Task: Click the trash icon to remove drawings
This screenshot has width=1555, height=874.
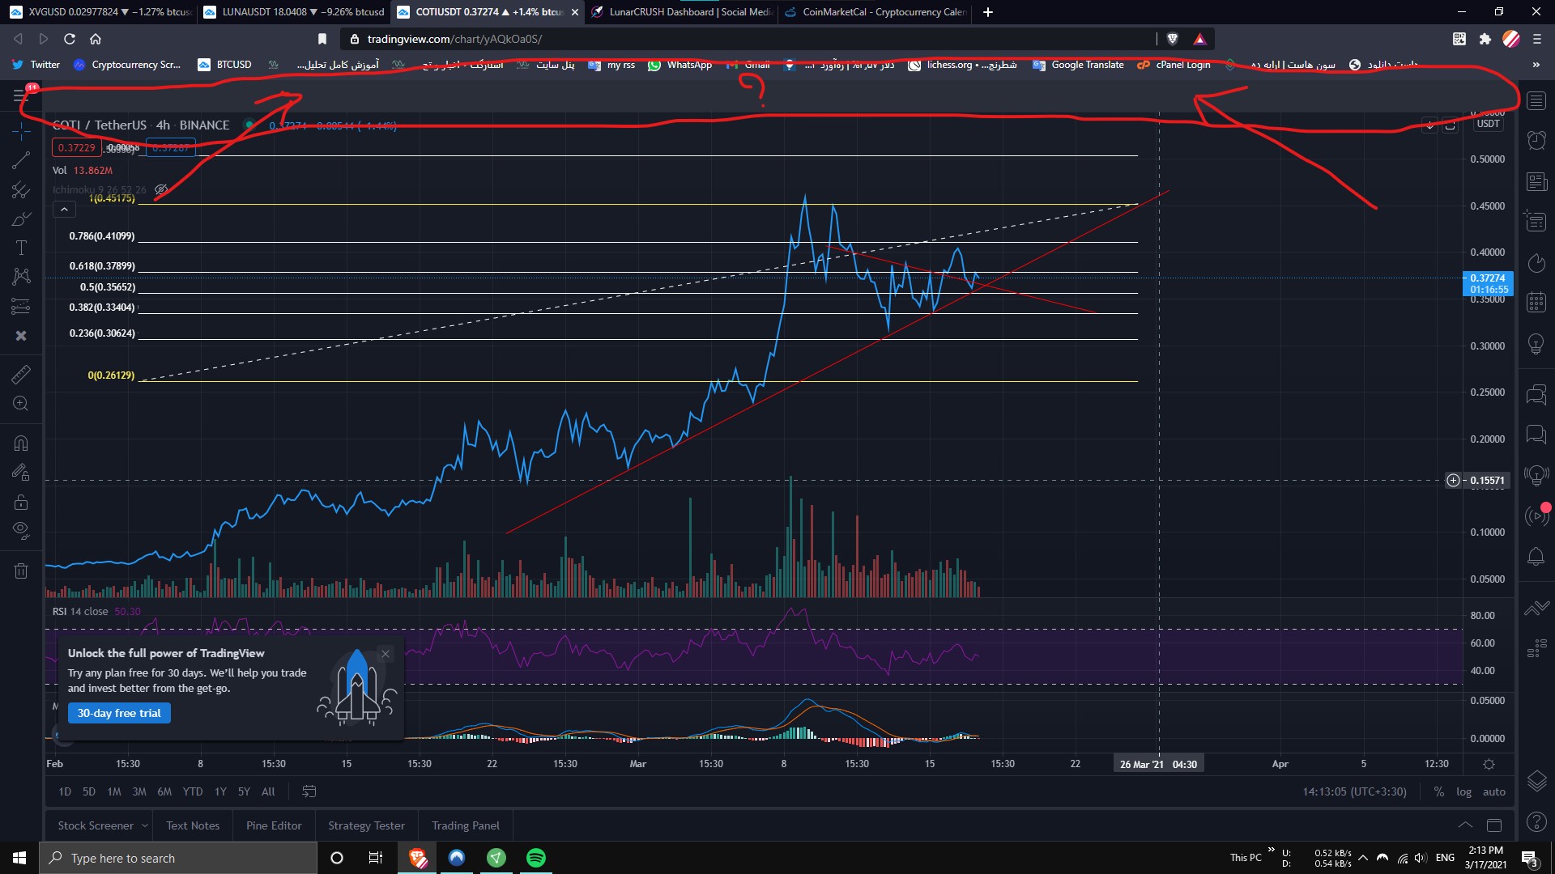Action: point(21,571)
